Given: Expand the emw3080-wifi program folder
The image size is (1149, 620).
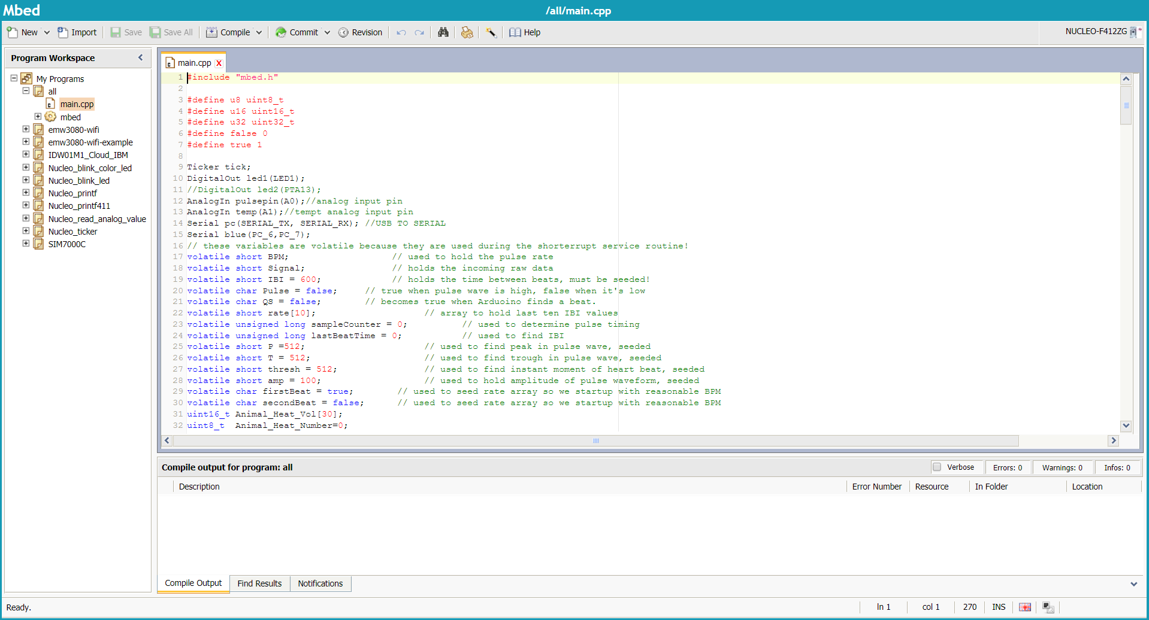Looking at the screenshot, I should point(26,129).
